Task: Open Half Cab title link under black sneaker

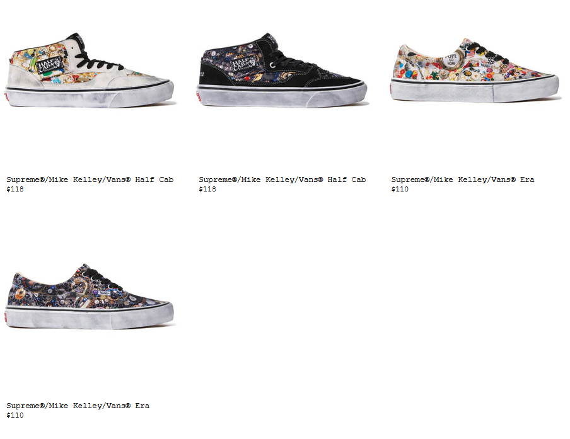Action: tap(282, 180)
